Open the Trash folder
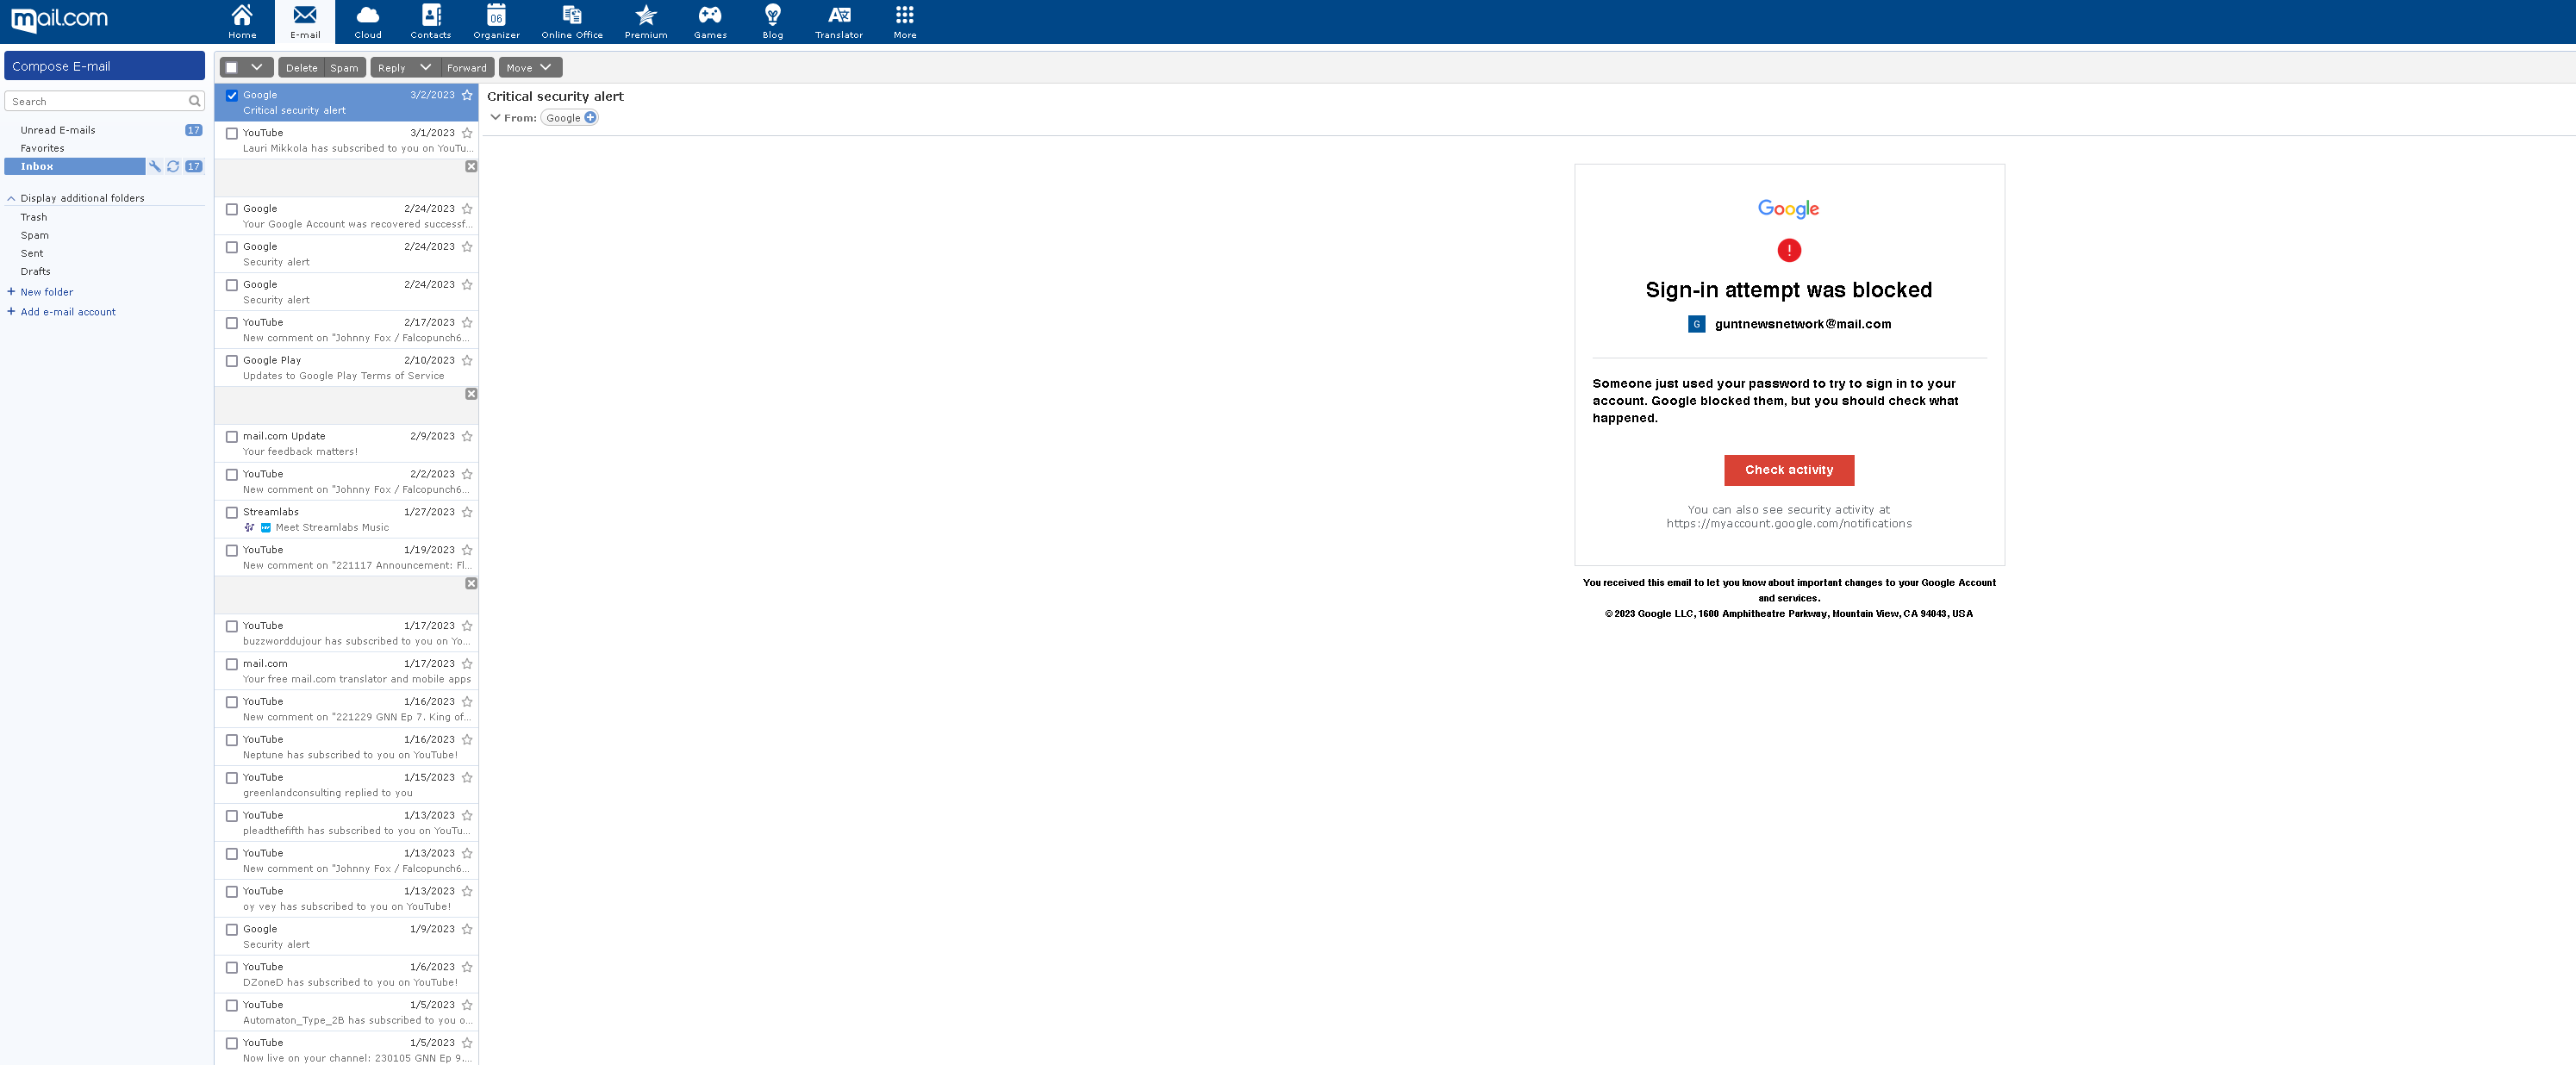Image resolution: width=2576 pixels, height=1065 pixels. 34,217
